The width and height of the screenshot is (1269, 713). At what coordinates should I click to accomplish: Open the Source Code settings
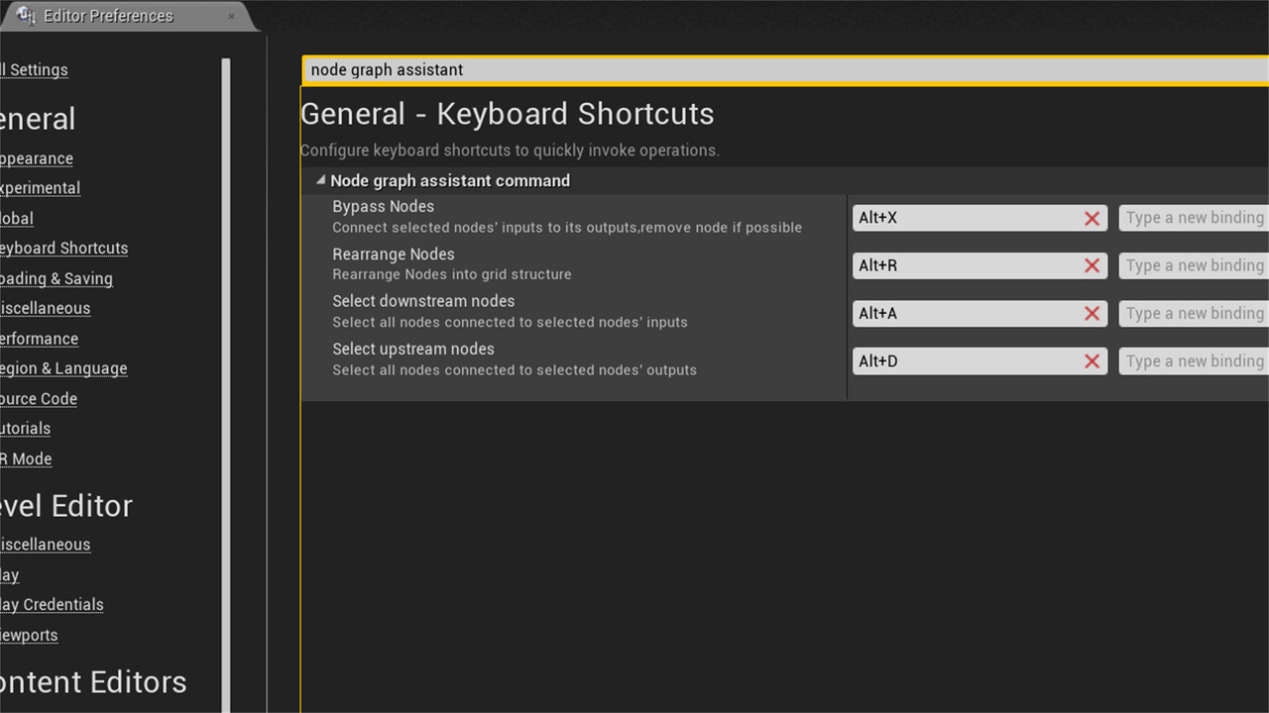point(39,398)
